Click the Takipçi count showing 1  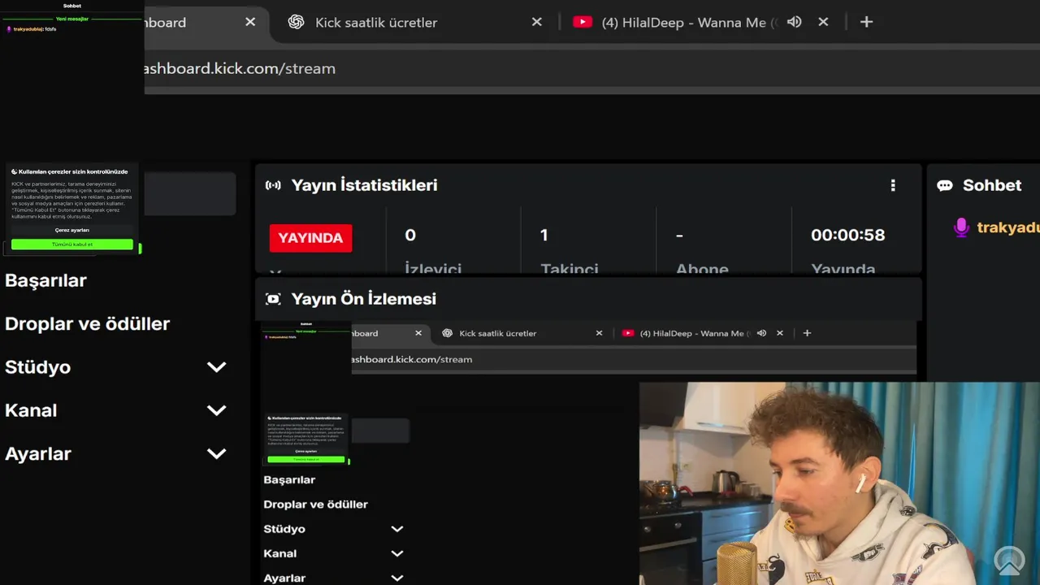click(544, 235)
